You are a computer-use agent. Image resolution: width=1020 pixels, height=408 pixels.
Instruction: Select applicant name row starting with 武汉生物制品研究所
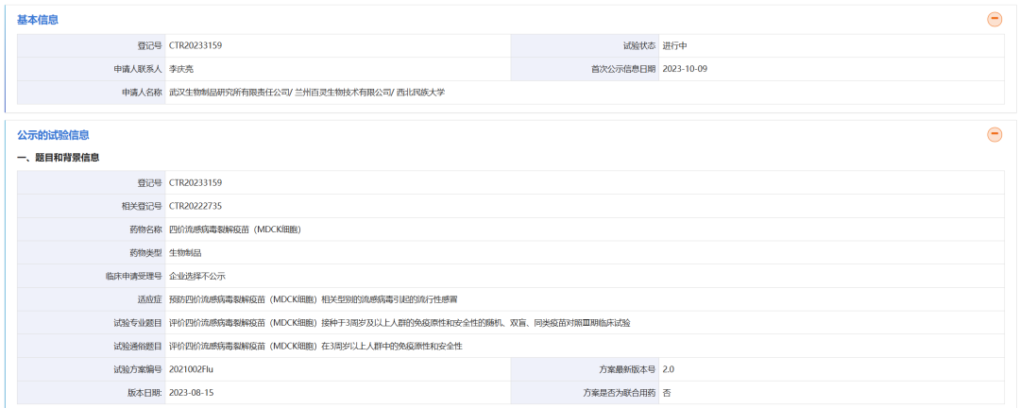point(307,93)
